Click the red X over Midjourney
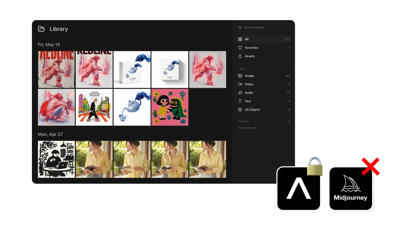This screenshot has height=230, width=412. point(371,167)
